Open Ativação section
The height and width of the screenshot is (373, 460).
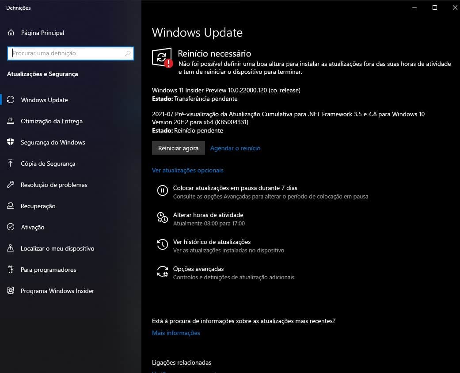click(x=33, y=227)
